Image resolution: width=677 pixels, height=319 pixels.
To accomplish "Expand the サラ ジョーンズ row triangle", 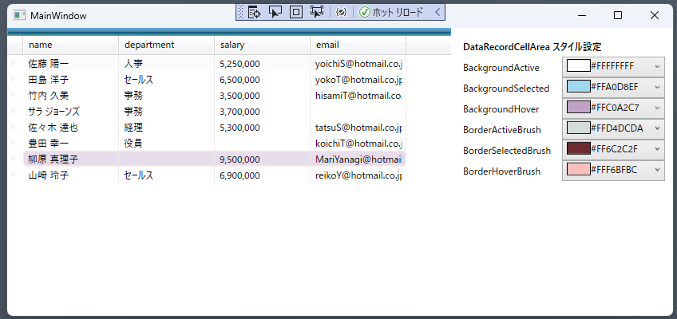I will point(13,111).
